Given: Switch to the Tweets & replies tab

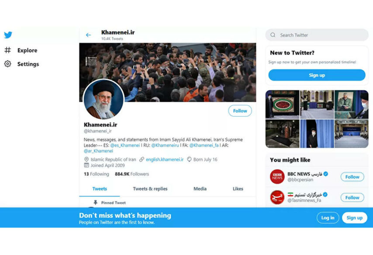Looking at the screenshot, I should [x=150, y=189].
